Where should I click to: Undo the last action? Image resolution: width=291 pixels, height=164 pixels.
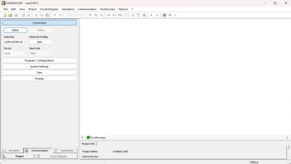(x=54, y=15)
